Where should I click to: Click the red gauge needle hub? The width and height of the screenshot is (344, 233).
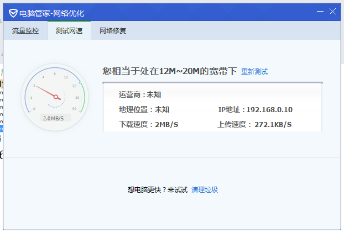click(56, 97)
